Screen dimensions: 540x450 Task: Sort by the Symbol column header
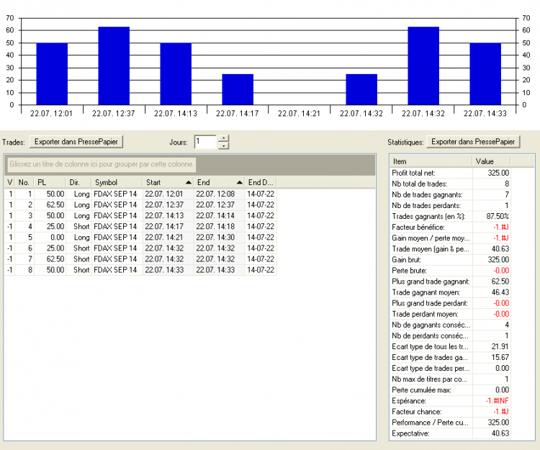117,182
